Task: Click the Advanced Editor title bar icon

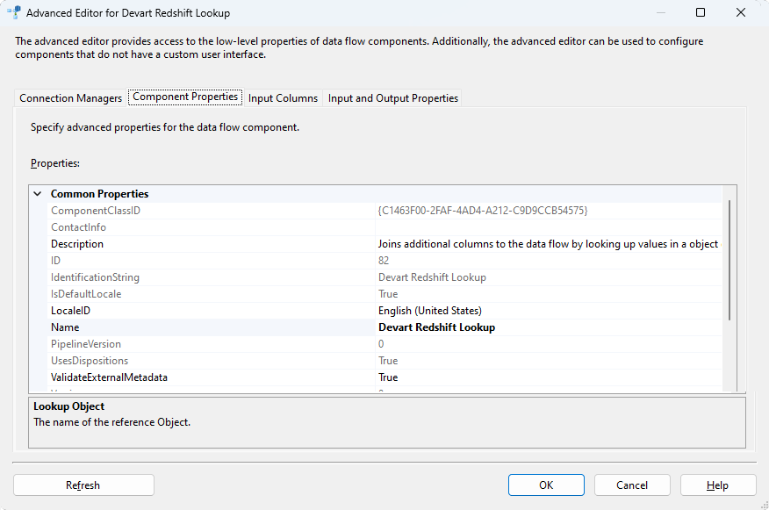Action: point(14,13)
